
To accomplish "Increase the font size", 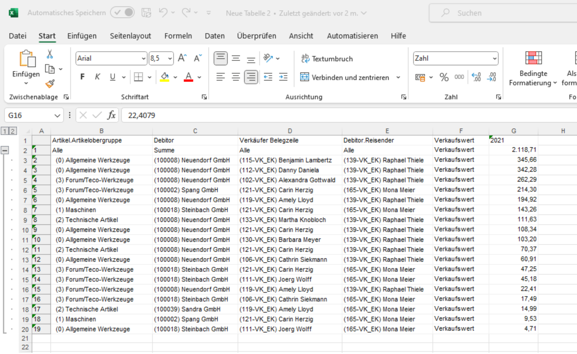I will click(182, 58).
